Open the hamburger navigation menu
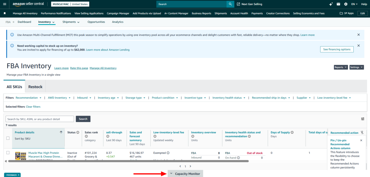Viewport: 370px width, 177px height. (x=5, y=4)
